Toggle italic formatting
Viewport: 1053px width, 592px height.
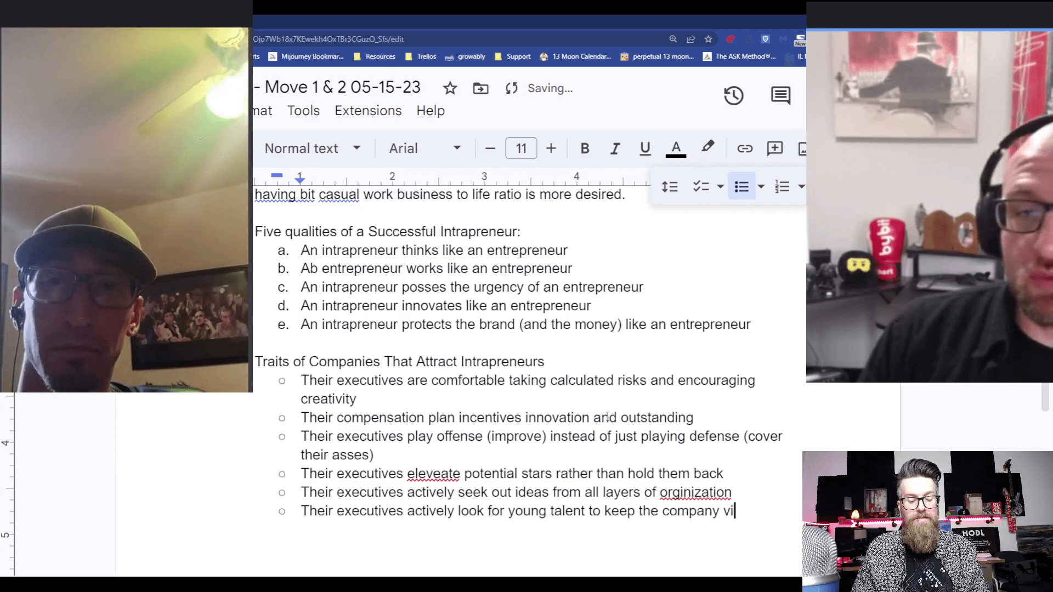[615, 149]
